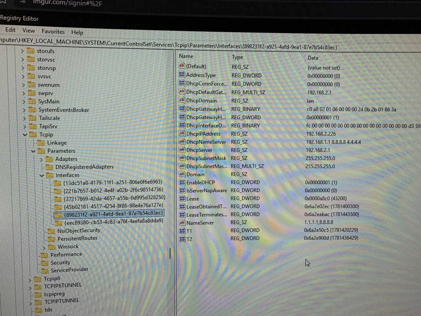Viewport: 421px width, 316px height.
Task: Click the T1 DWORD value icon
Action: pyautogui.click(x=182, y=231)
